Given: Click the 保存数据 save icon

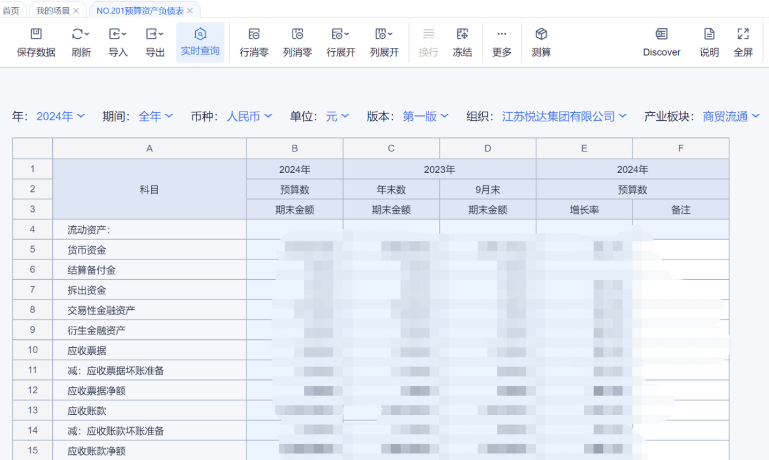Looking at the screenshot, I should click(x=36, y=34).
